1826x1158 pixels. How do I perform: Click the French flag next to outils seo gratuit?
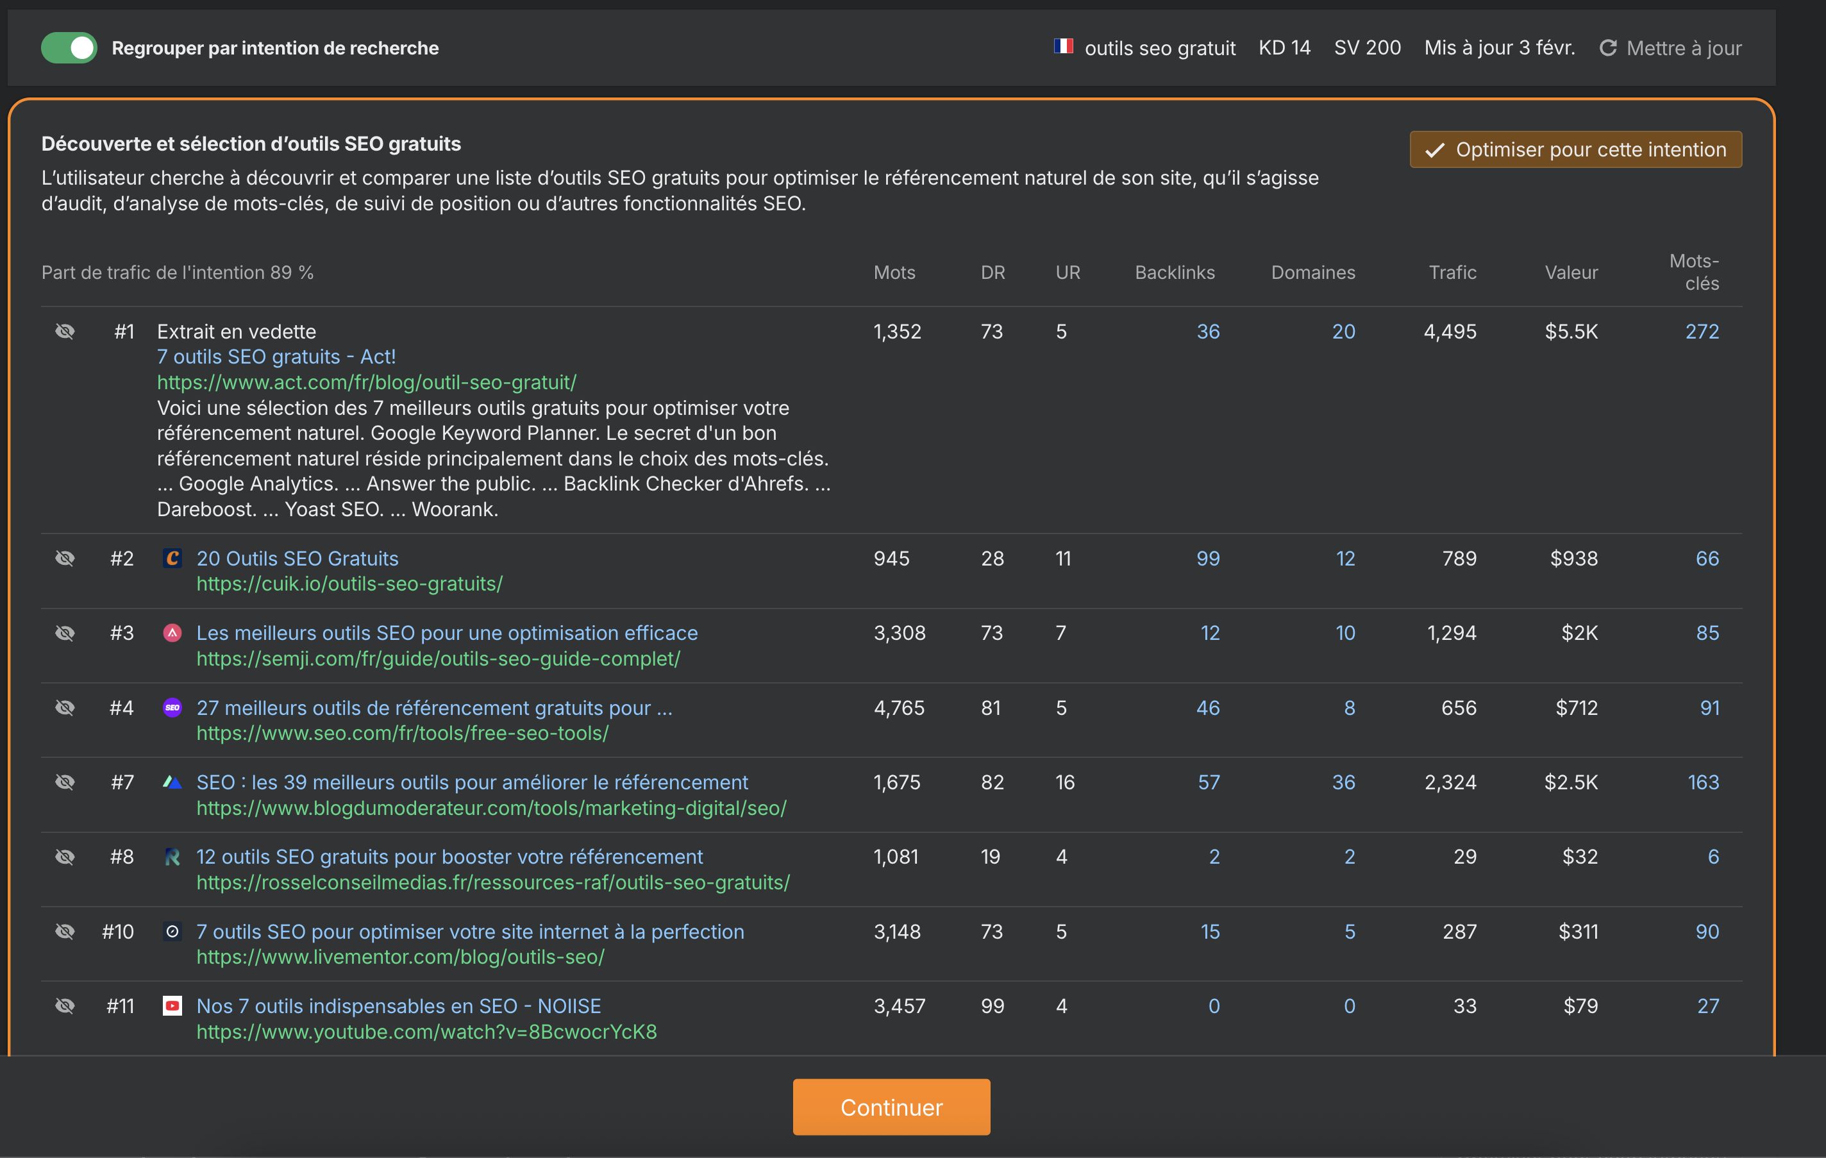pos(1063,47)
